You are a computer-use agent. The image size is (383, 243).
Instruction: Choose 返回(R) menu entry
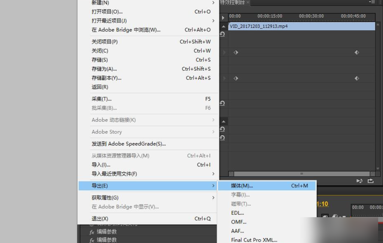tap(148, 87)
